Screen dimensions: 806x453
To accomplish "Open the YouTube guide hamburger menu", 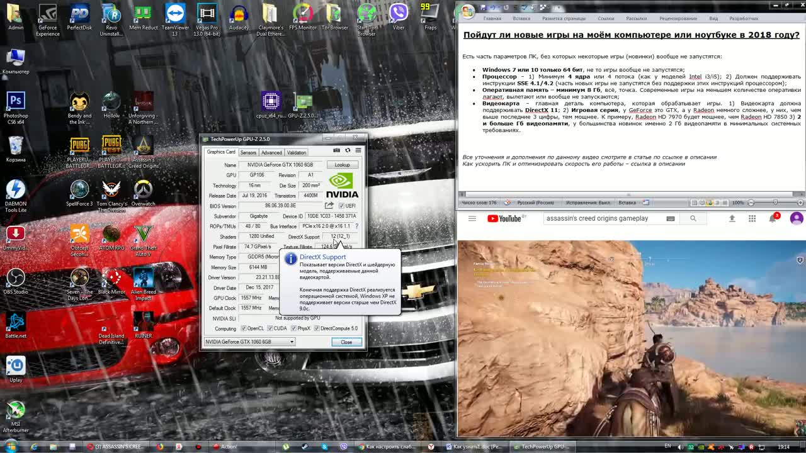I will 472,218.
